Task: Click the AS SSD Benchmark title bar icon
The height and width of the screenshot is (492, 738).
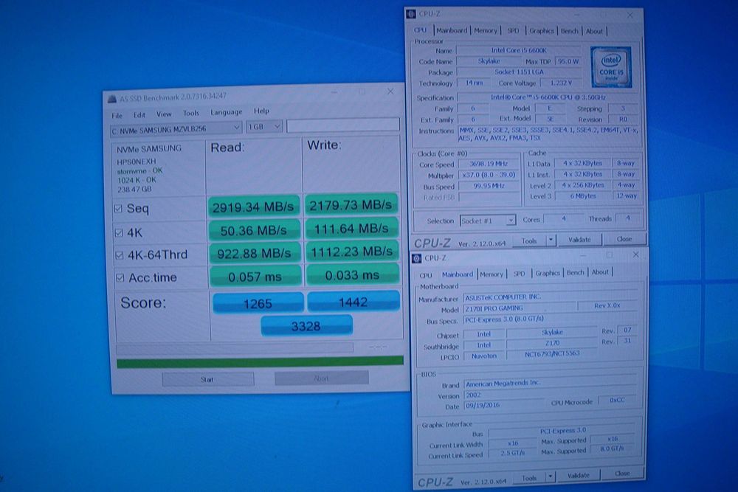Action: 112,99
